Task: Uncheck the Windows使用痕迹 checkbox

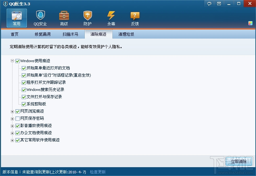Action: (x=17, y=61)
